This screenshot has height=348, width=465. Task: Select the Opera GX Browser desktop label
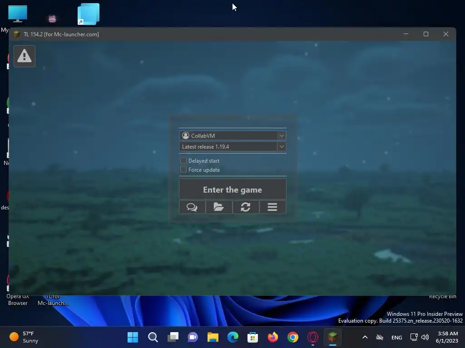pos(18,300)
